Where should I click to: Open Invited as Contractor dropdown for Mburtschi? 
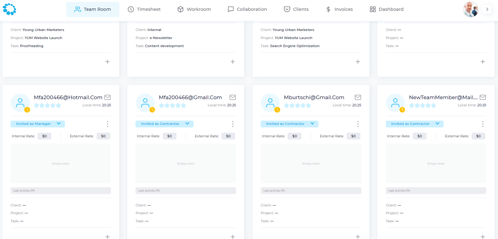[312, 124]
